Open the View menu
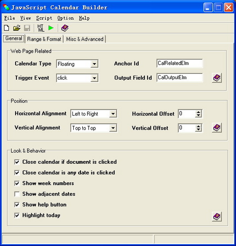236x246 pixels. point(25,18)
